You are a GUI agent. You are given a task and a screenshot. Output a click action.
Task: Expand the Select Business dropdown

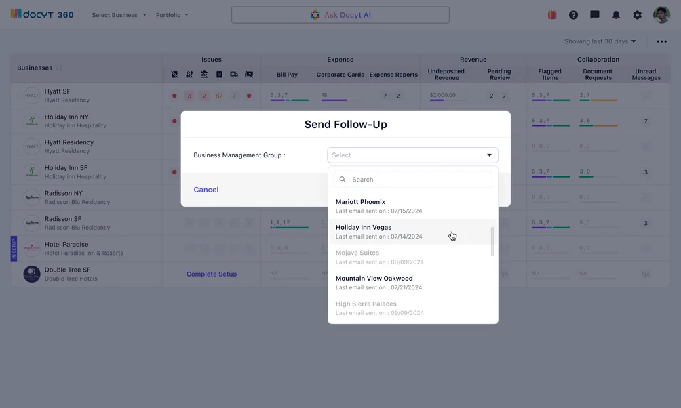pos(119,15)
